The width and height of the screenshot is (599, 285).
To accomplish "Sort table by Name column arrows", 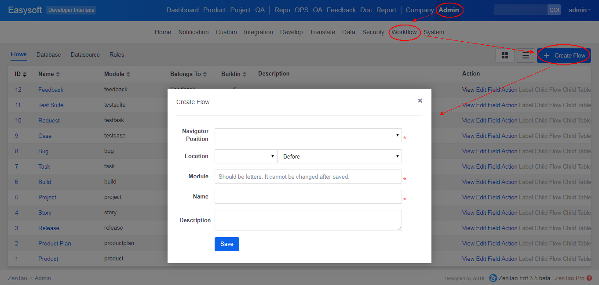I will coord(58,74).
